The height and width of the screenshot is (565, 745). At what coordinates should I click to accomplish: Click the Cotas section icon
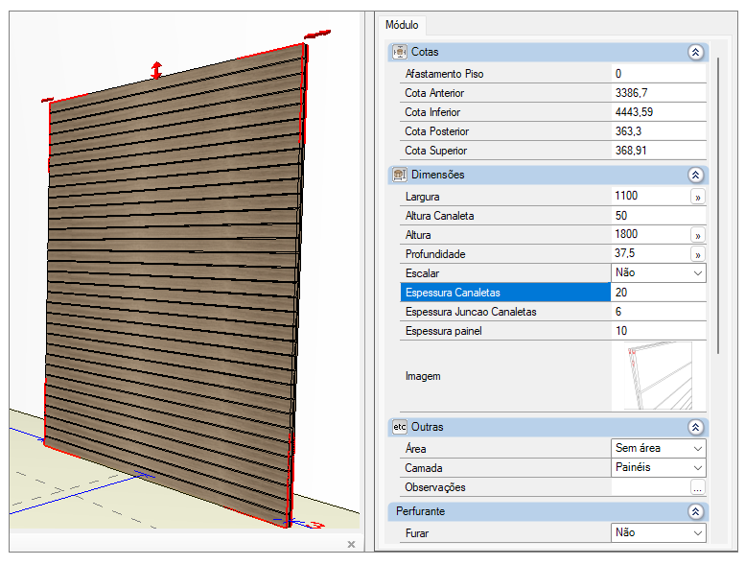coord(400,52)
